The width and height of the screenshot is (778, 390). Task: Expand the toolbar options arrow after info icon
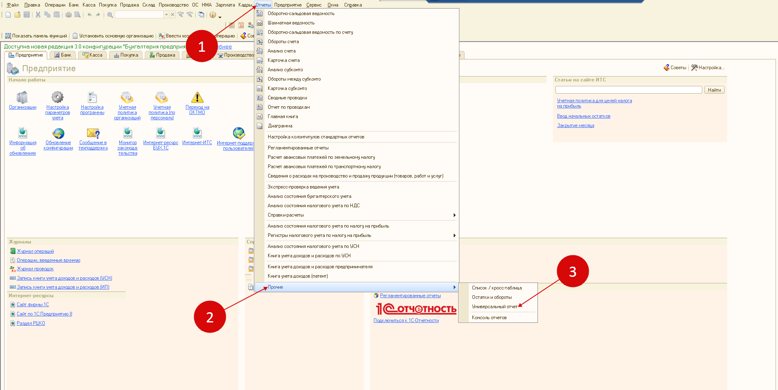coord(220,17)
